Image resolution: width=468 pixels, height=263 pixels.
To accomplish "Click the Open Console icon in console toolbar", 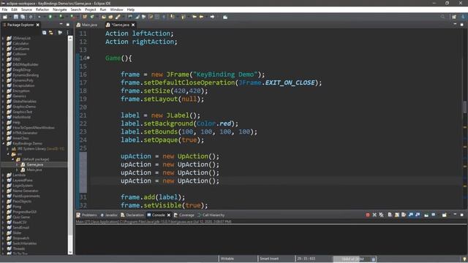I will pos(445,215).
